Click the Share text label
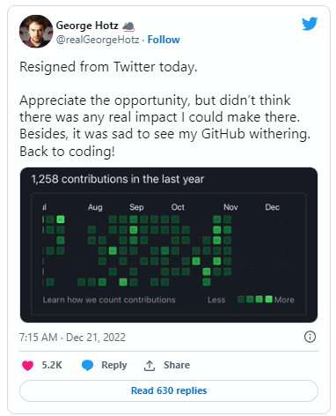This screenshot has width=336, height=416. (177, 365)
